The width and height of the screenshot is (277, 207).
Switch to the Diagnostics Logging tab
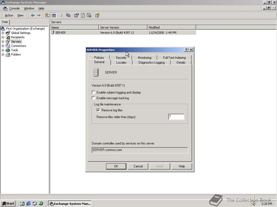tap(151, 63)
